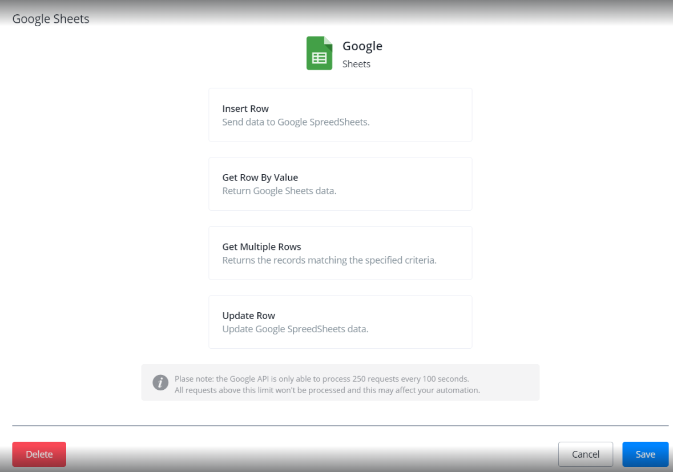Image resolution: width=673 pixels, height=472 pixels.
Task: Click the green Google Sheets logo icon
Action: point(319,54)
